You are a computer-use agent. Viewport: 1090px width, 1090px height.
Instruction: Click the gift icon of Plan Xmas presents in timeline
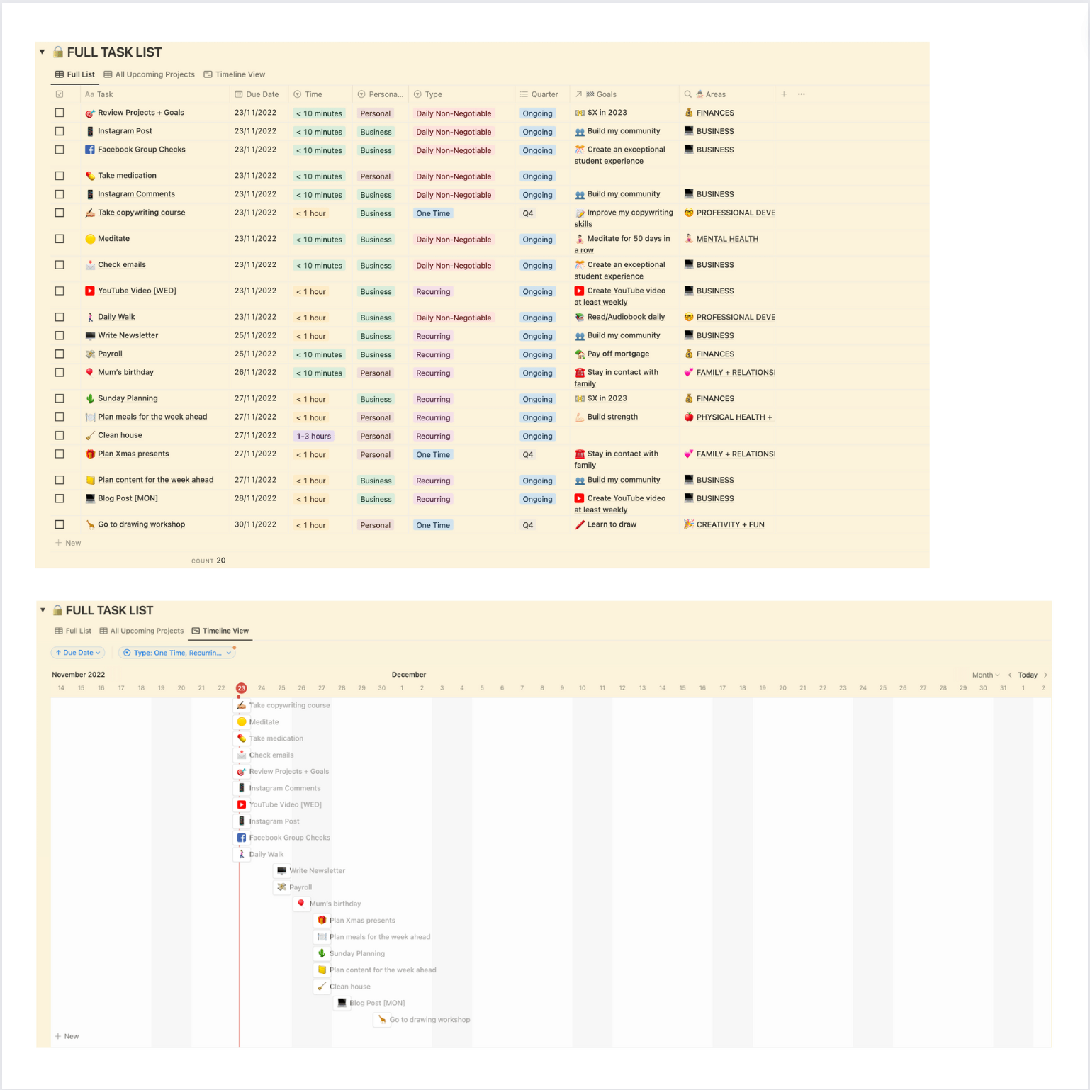tap(322, 920)
